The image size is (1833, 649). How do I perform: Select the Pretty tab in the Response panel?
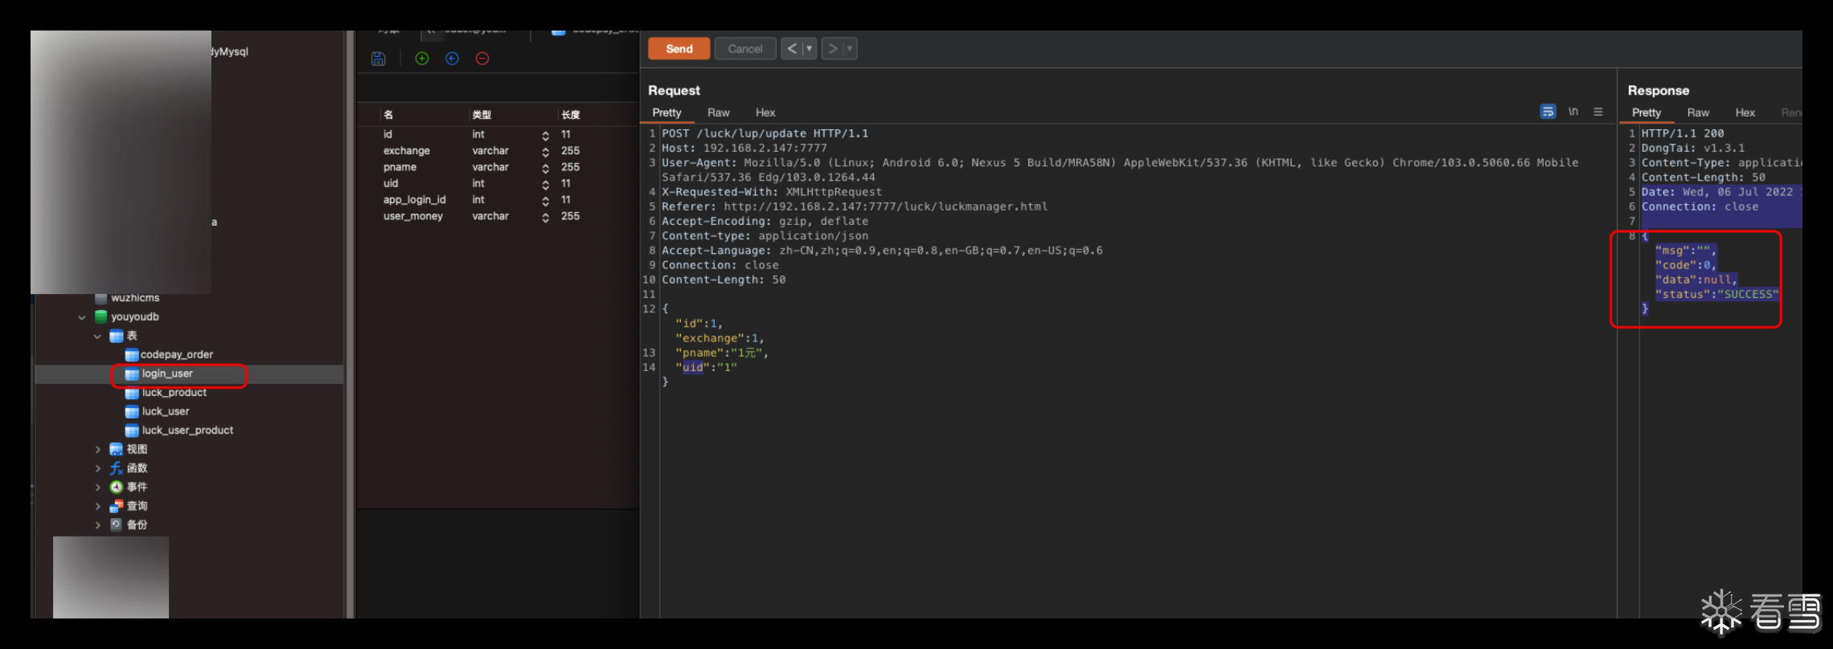(1646, 112)
